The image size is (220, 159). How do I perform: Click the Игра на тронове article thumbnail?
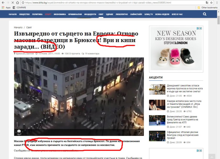[157, 105]
